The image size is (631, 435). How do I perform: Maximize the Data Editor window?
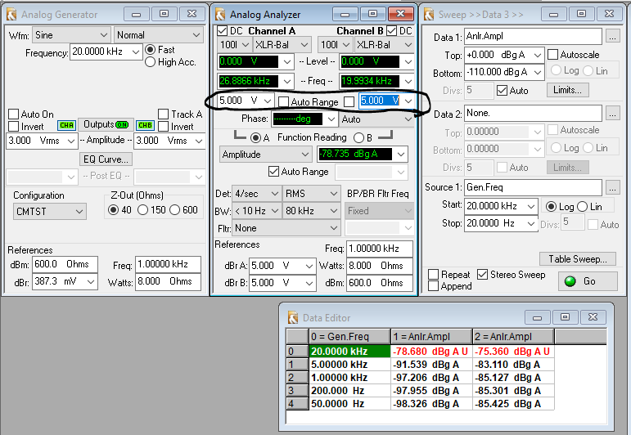[565, 317]
